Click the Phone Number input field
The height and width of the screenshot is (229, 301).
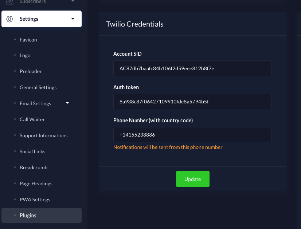point(192,135)
